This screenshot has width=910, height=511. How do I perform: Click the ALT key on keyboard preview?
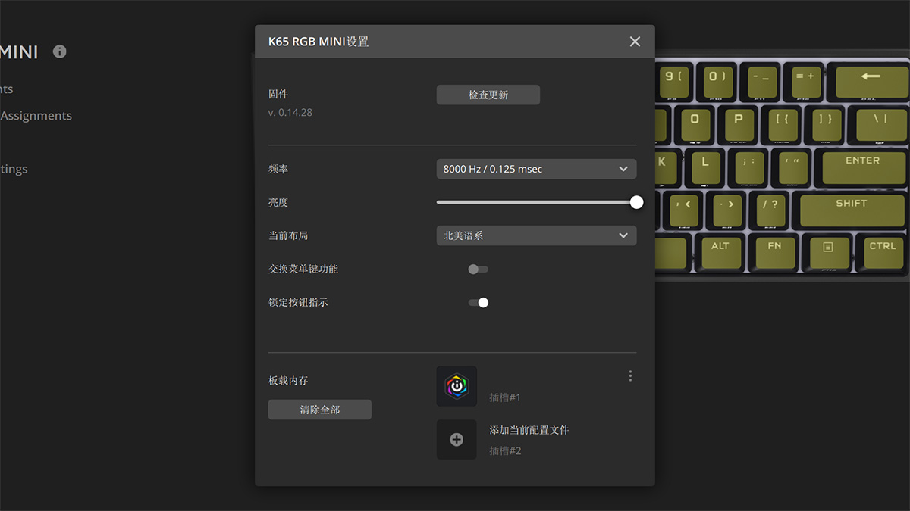(x=720, y=251)
